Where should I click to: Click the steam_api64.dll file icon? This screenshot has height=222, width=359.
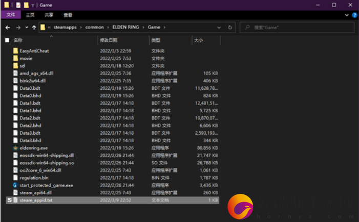coord(15,193)
